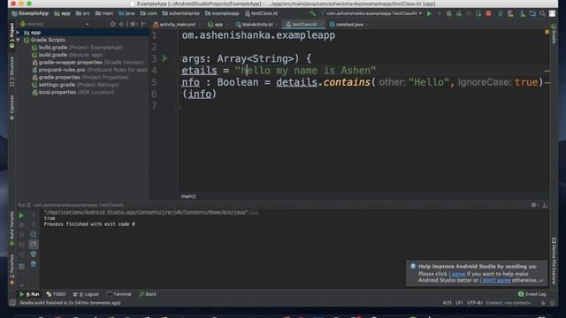Open the Captures side tab
The height and width of the screenshot is (318, 566).
tap(11, 108)
